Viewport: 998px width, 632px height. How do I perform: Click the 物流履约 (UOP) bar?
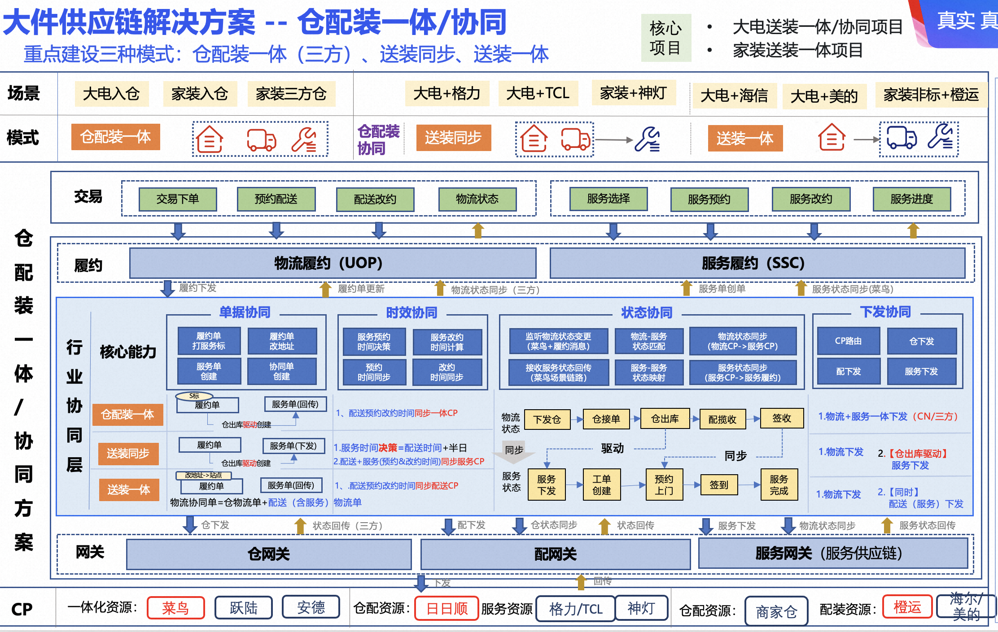tap(333, 263)
